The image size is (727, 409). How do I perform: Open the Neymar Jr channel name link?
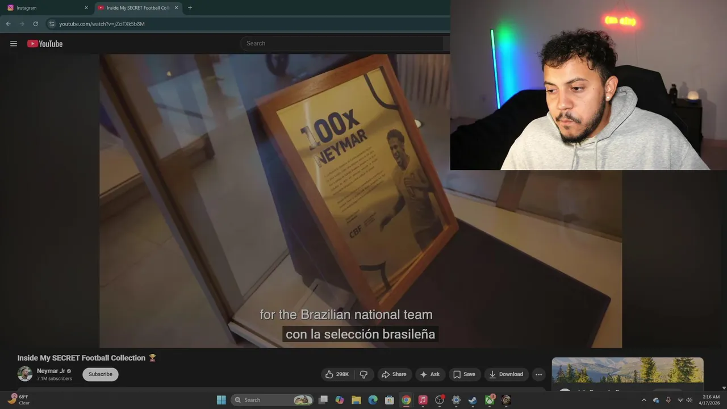pyautogui.click(x=51, y=371)
